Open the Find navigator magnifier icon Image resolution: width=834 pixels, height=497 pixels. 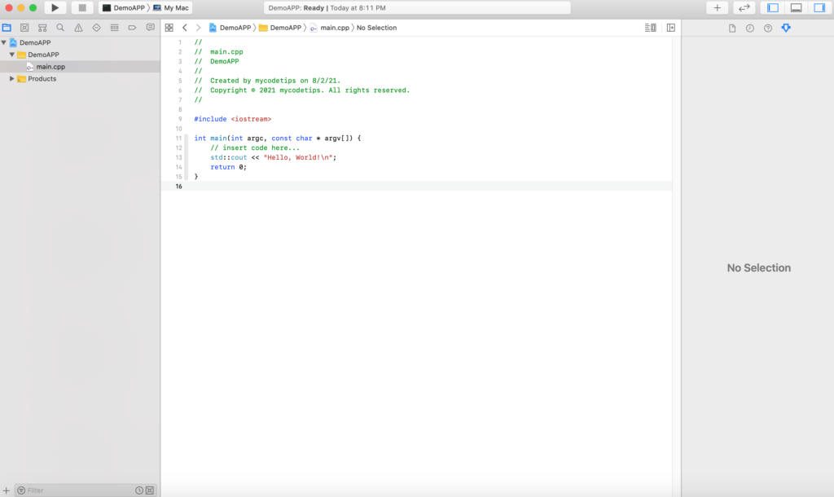(60, 28)
